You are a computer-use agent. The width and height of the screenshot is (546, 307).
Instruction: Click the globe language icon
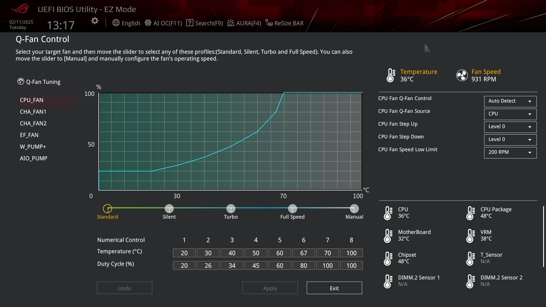(116, 23)
